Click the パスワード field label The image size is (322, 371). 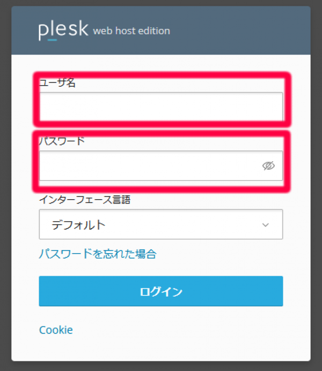62,141
